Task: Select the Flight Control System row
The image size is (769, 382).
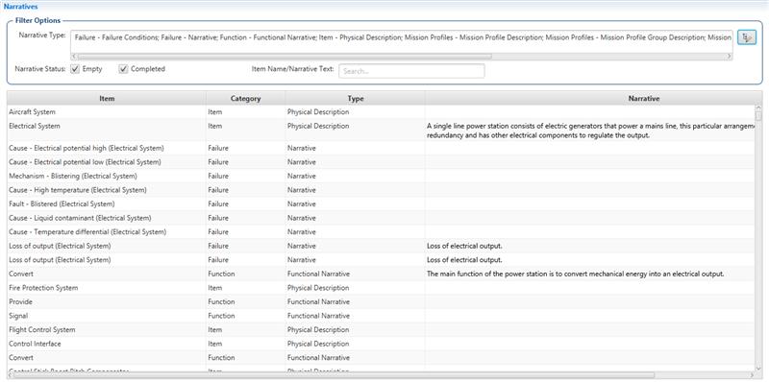Action: (381, 329)
